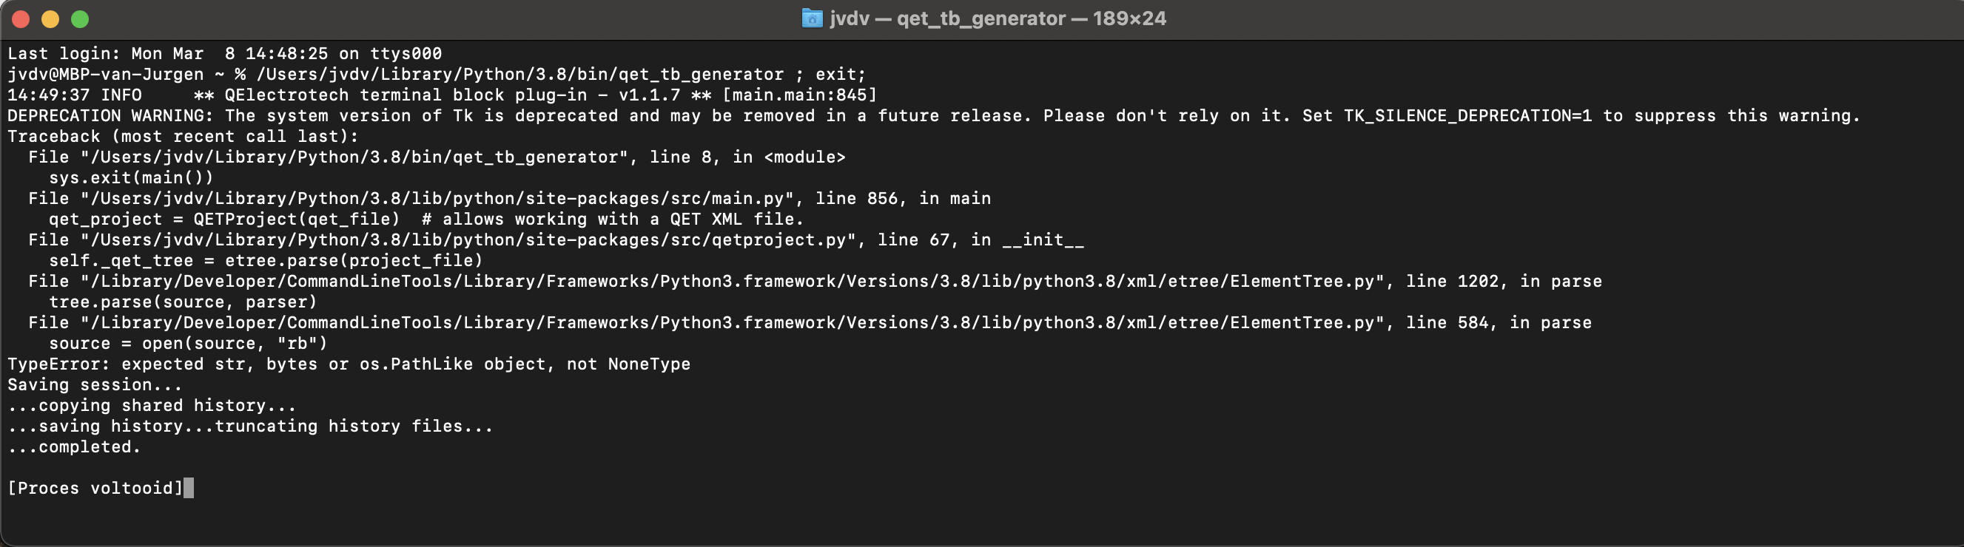Click the "tree.parse(source, parser)" line

[182, 302]
